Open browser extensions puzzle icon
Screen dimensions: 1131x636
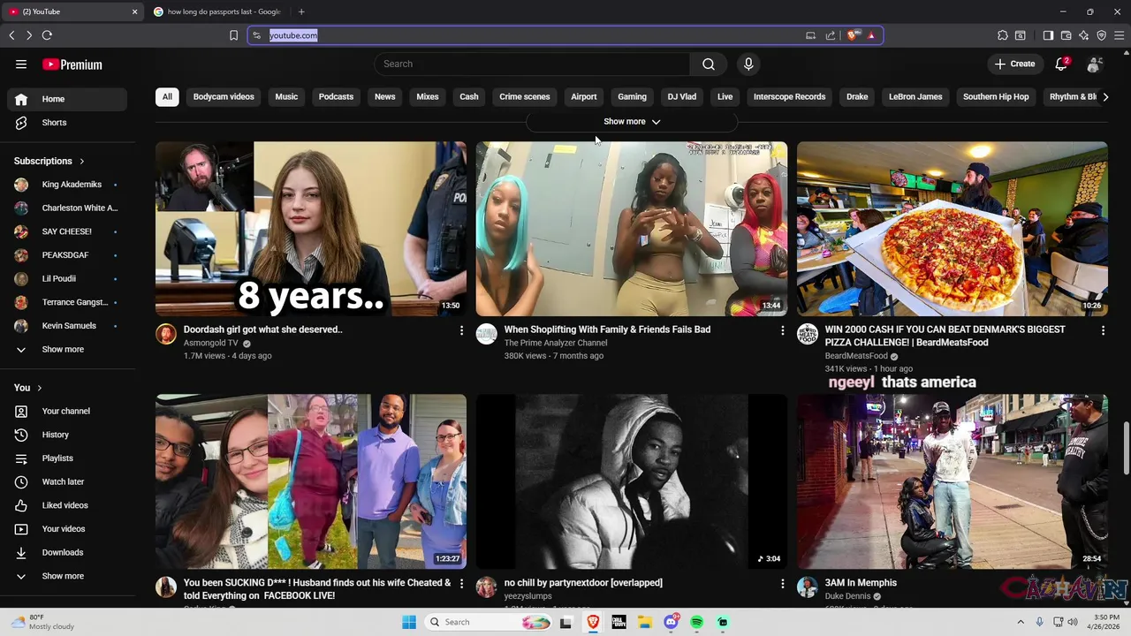[x=1003, y=35]
